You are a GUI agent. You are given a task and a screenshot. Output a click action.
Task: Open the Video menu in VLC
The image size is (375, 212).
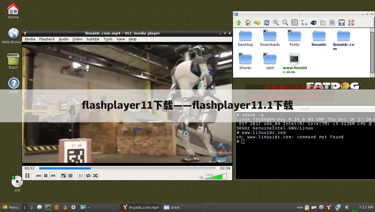[77, 39]
